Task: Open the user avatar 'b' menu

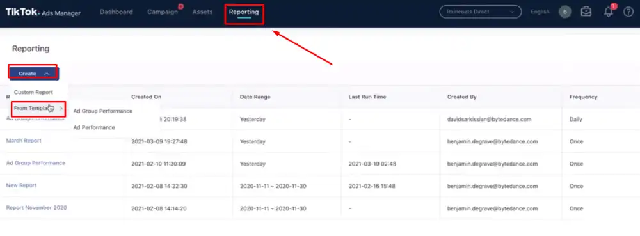Action: [565, 12]
